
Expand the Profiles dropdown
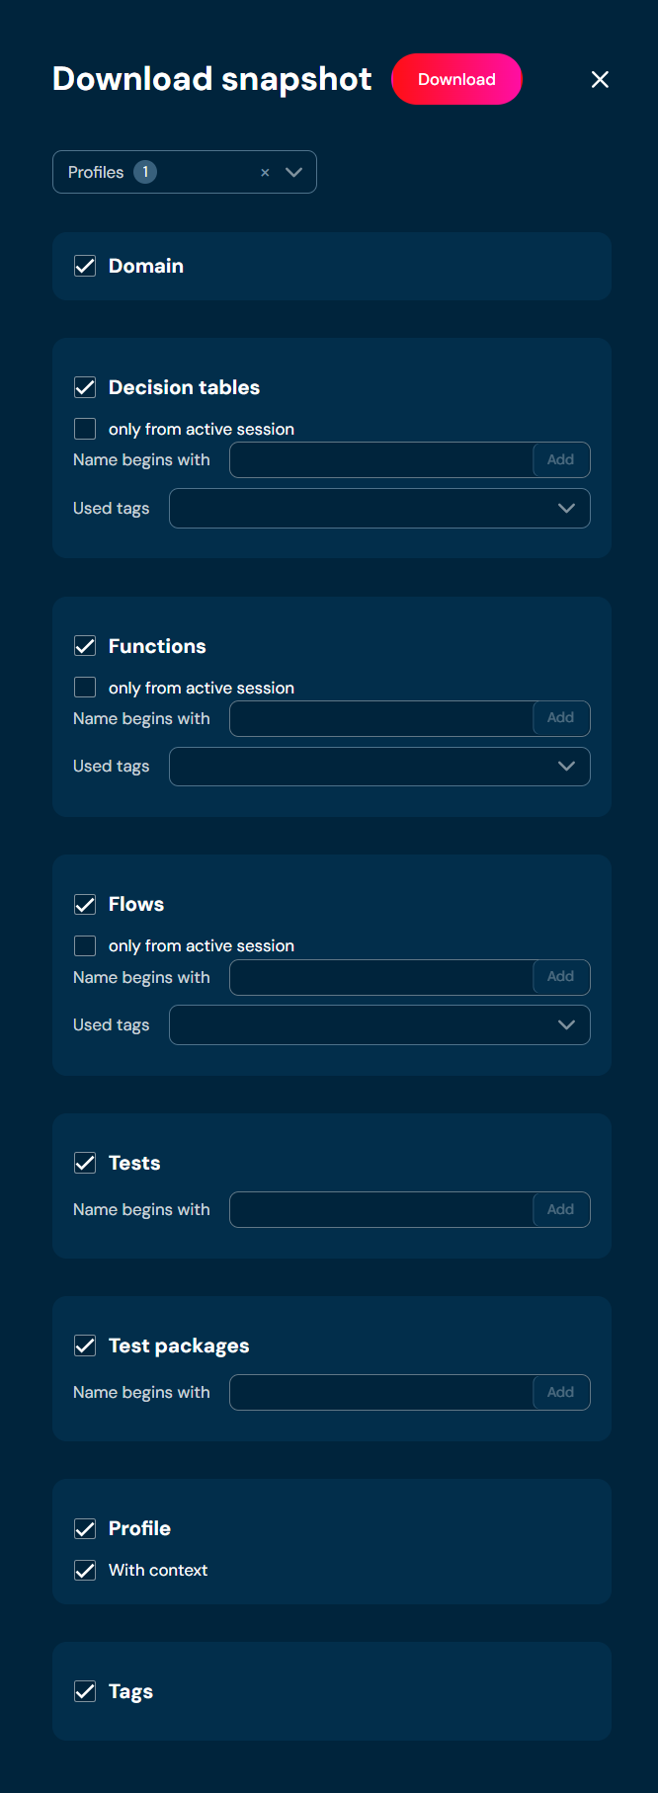point(293,172)
